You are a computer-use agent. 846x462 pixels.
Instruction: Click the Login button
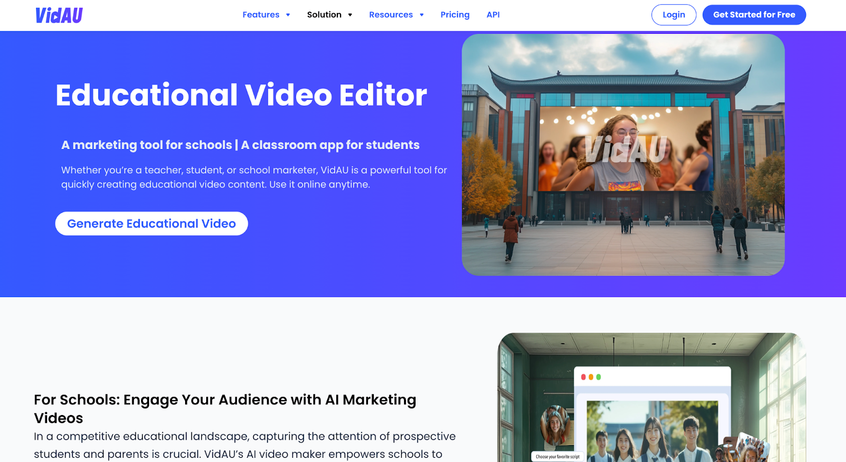coord(674,15)
